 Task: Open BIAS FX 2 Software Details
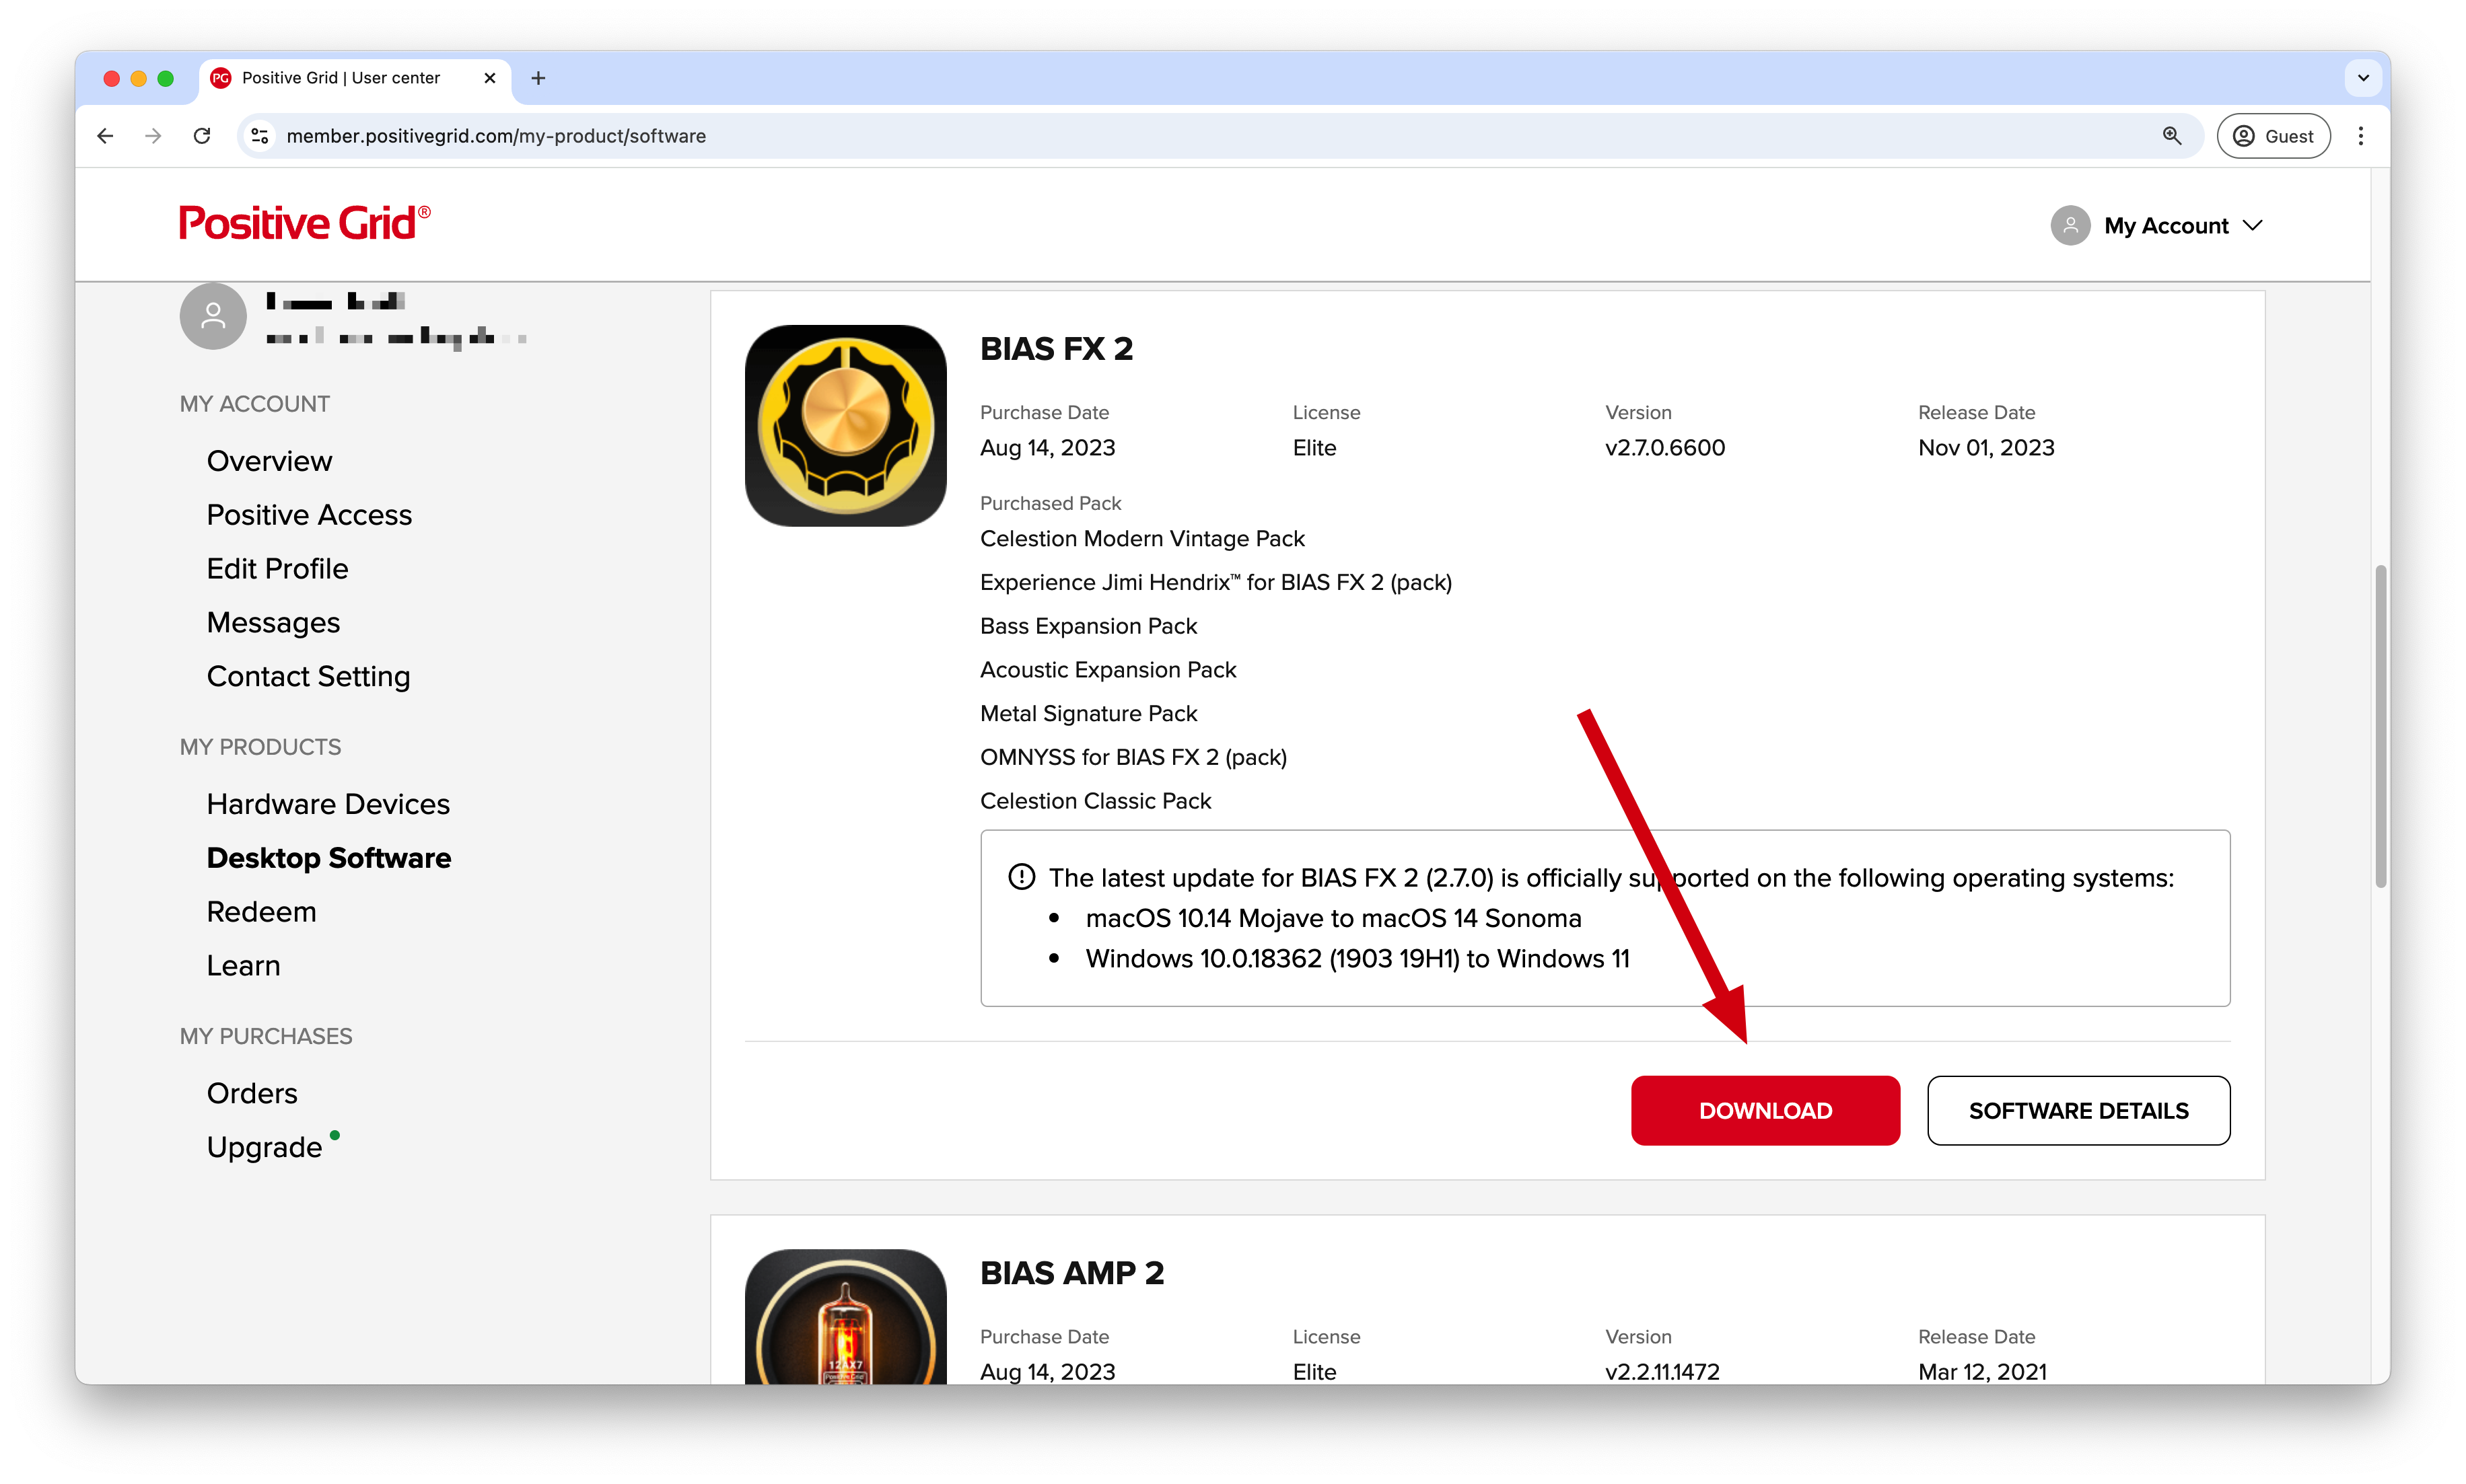point(2078,1111)
